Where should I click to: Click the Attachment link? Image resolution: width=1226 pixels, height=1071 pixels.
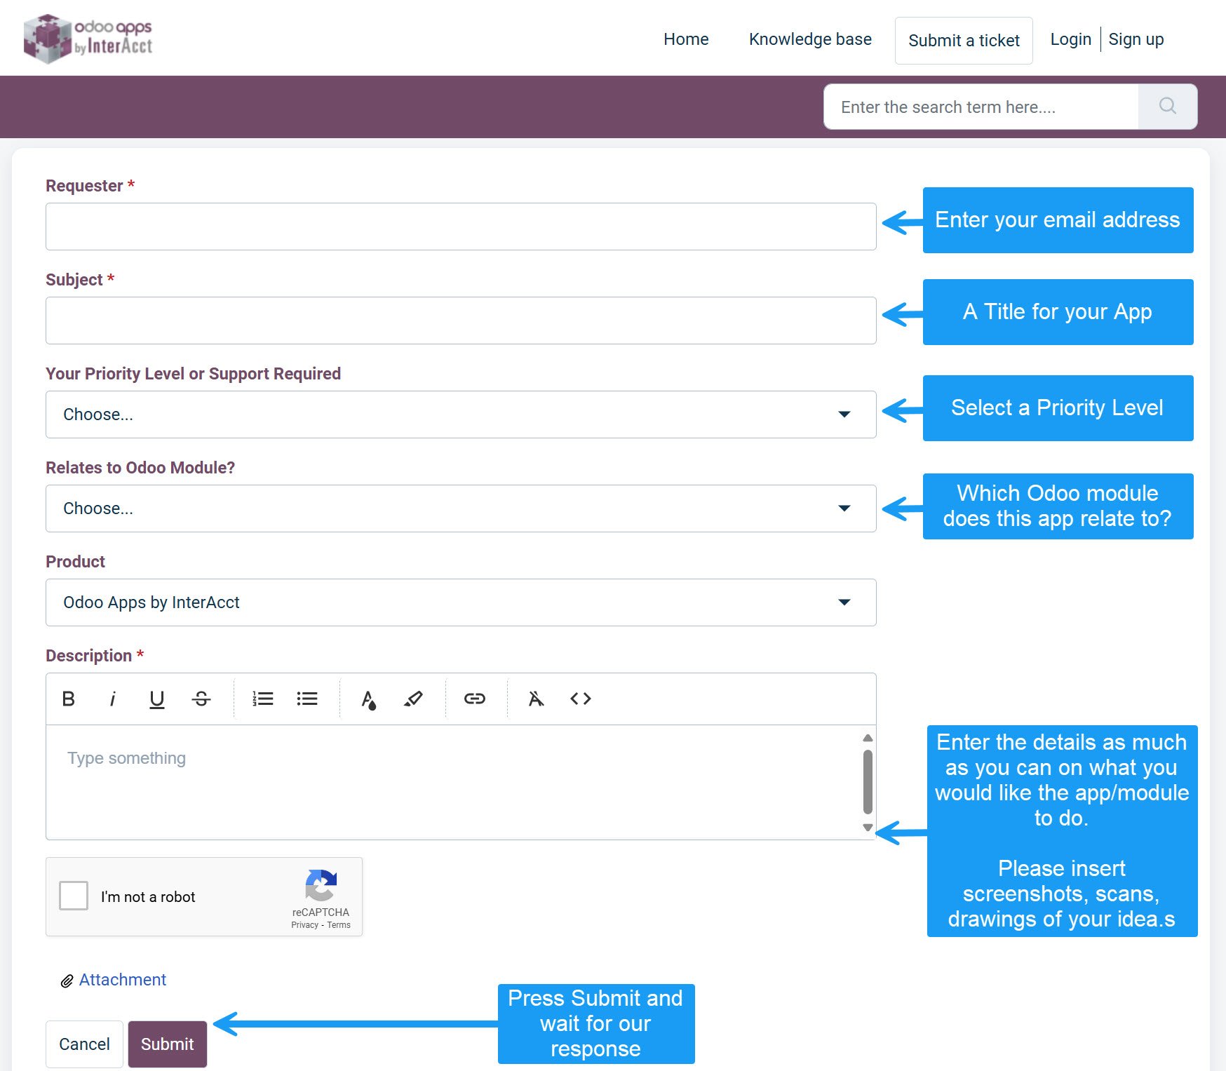(123, 980)
